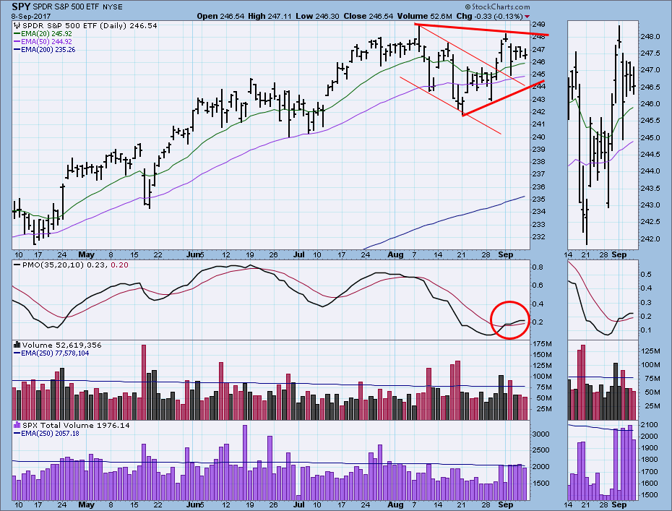This screenshot has width=672, height=511.
Task: Click the Sep label on zoomed side panel axis
Action: click(619, 254)
